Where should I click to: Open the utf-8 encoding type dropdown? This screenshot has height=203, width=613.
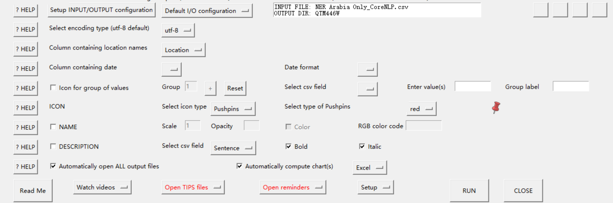178,30
